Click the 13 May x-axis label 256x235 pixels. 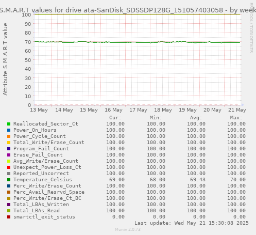tap(39, 110)
